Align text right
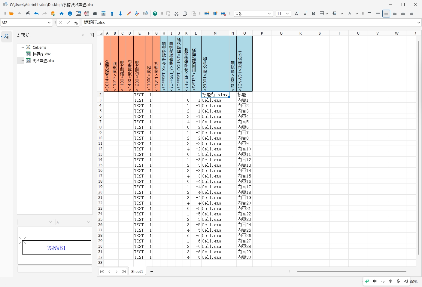 [x=411, y=14]
